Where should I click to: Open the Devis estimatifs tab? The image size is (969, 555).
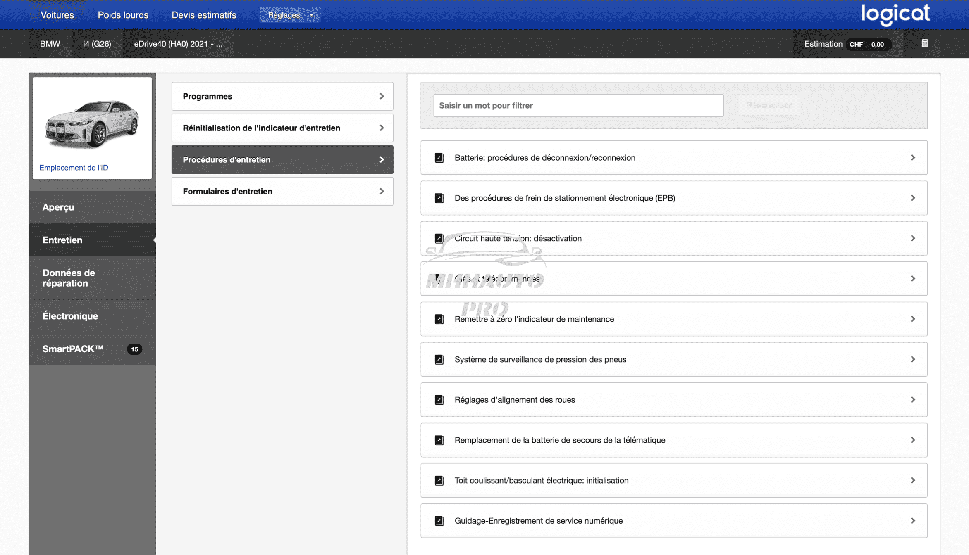(x=204, y=15)
